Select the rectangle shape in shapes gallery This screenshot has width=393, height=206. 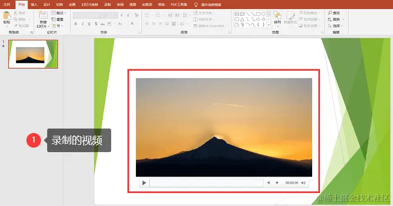coord(258,14)
